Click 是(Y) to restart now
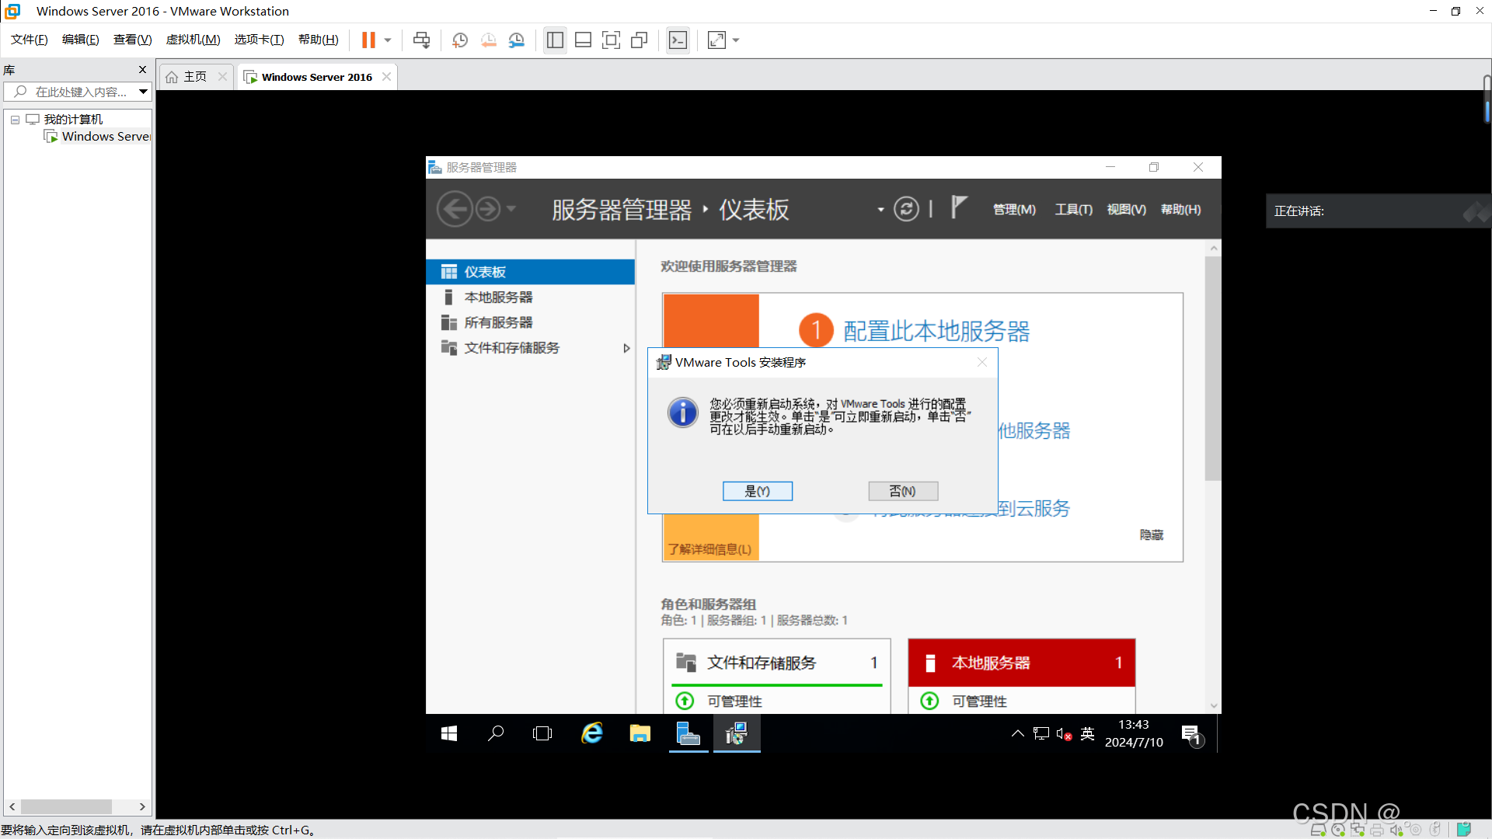Image resolution: width=1492 pixels, height=839 pixels. (757, 491)
